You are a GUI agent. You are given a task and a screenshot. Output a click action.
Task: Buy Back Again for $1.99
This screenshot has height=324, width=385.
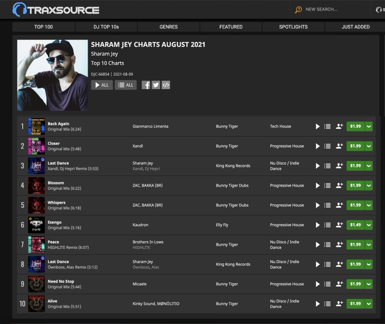pos(355,126)
